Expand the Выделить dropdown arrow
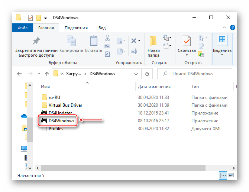The width and height of the screenshot is (249, 192). tap(222, 55)
